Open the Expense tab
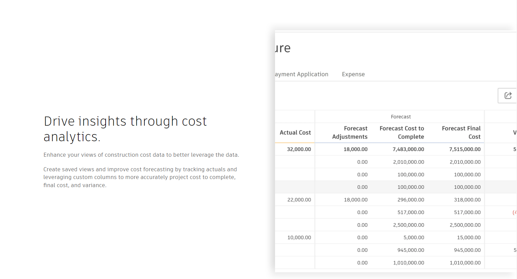 353,74
